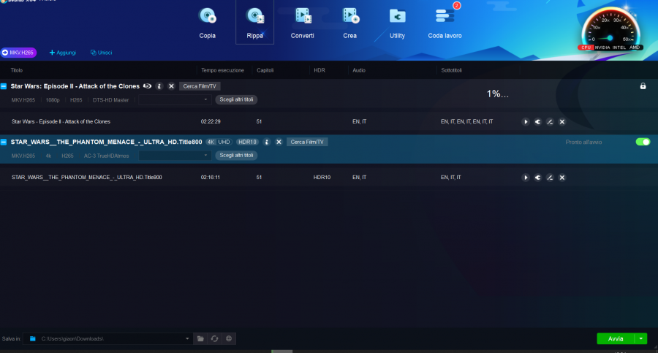Click the 4K UHD badge
The width and height of the screenshot is (658, 353).
[219, 142]
